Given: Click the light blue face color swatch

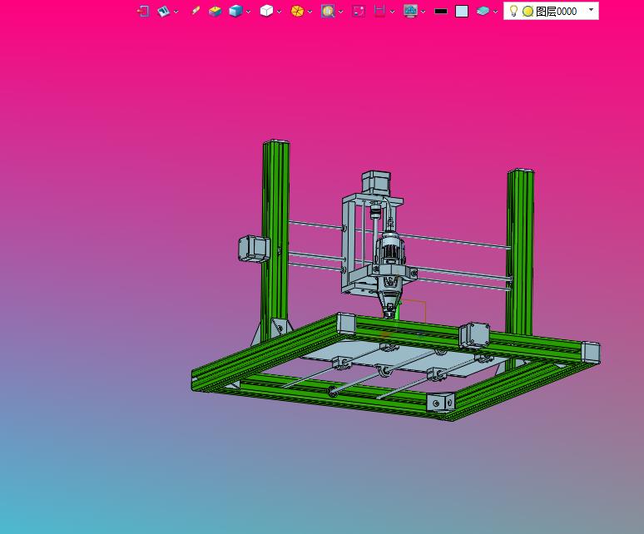Looking at the screenshot, I should [462, 11].
